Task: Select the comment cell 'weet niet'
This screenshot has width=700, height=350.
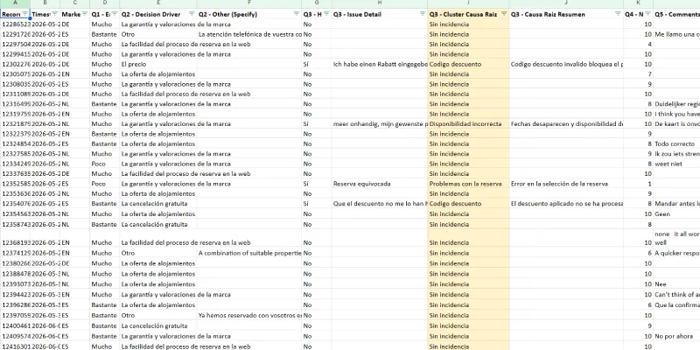Action: pyautogui.click(x=676, y=164)
